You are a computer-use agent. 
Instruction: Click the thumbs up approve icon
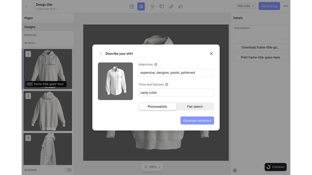click(180, 7)
